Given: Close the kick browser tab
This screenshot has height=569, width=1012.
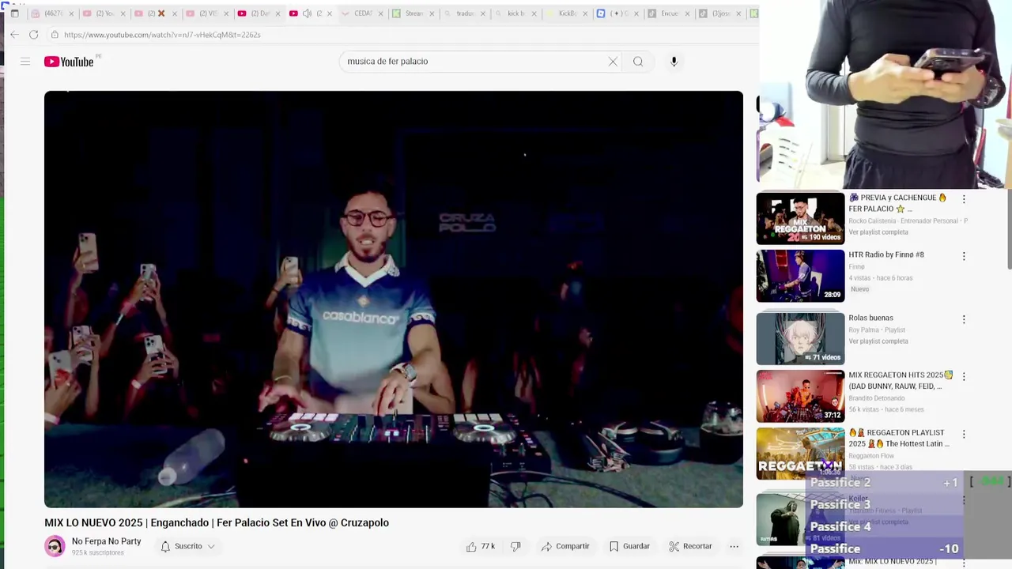Looking at the screenshot, I should (534, 13).
